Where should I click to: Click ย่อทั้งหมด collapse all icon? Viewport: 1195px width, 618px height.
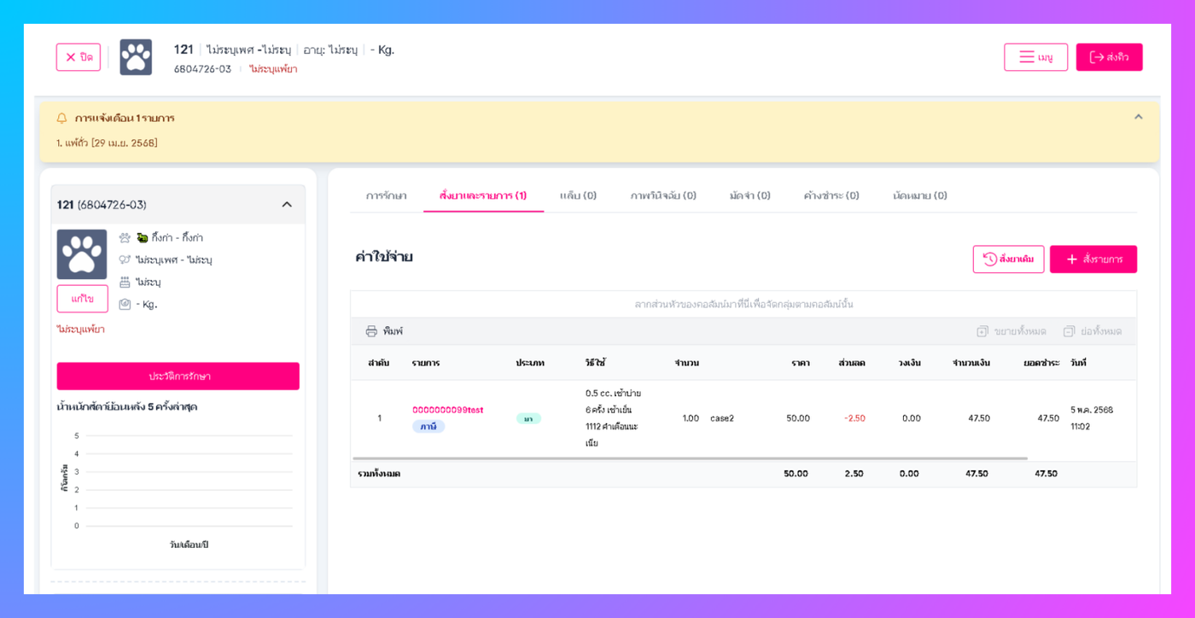(x=1069, y=331)
